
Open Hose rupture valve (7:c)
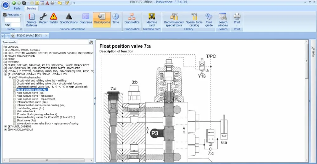30,93
